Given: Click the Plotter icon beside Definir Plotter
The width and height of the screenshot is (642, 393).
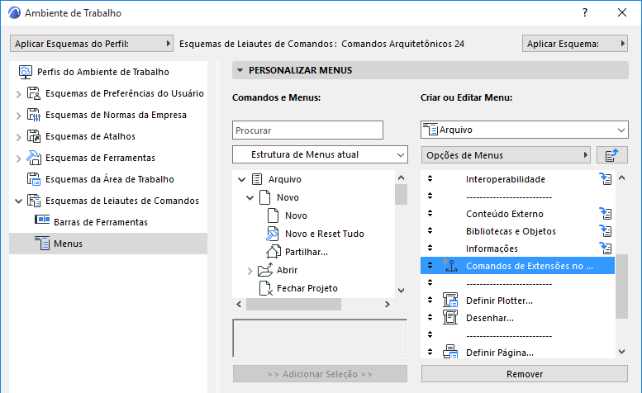Looking at the screenshot, I should coord(451,300).
